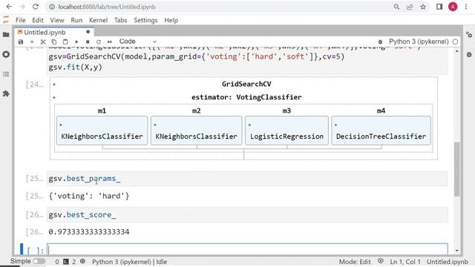
Task: Click the gsv.best_params_ code cell
Action: [247, 179]
